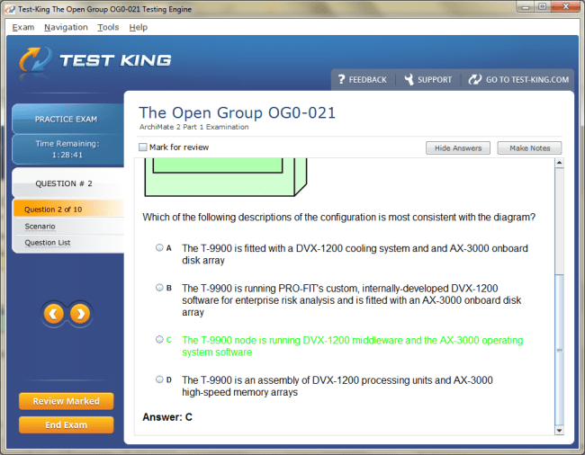Screen dimensions: 585x455
Task: Click the Time Remaining 1:28:41 display
Action: 67,149
